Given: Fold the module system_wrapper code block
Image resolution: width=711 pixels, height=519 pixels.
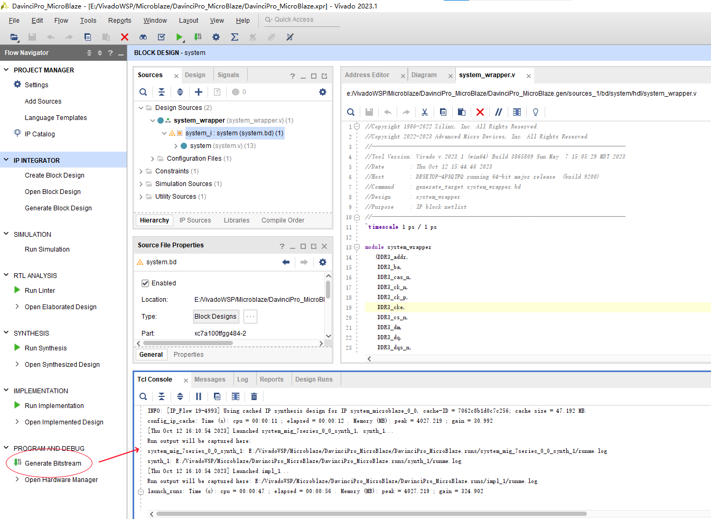Looking at the screenshot, I should pyautogui.click(x=357, y=247).
